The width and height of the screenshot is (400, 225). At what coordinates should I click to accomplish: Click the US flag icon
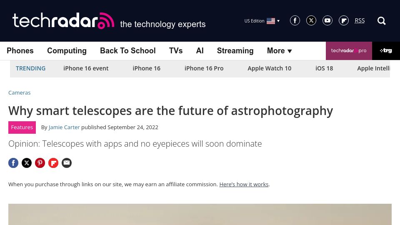pyautogui.click(x=271, y=21)
